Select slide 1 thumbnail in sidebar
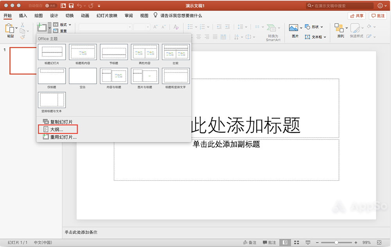The width and height of the screenshot is (391, 247). click(23, 61)
